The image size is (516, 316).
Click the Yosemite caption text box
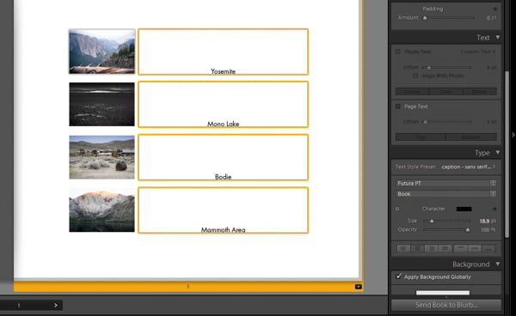point(223,52)
